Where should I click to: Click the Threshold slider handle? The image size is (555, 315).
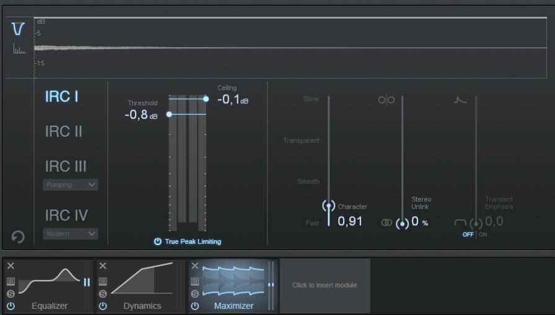coord(169,114)
